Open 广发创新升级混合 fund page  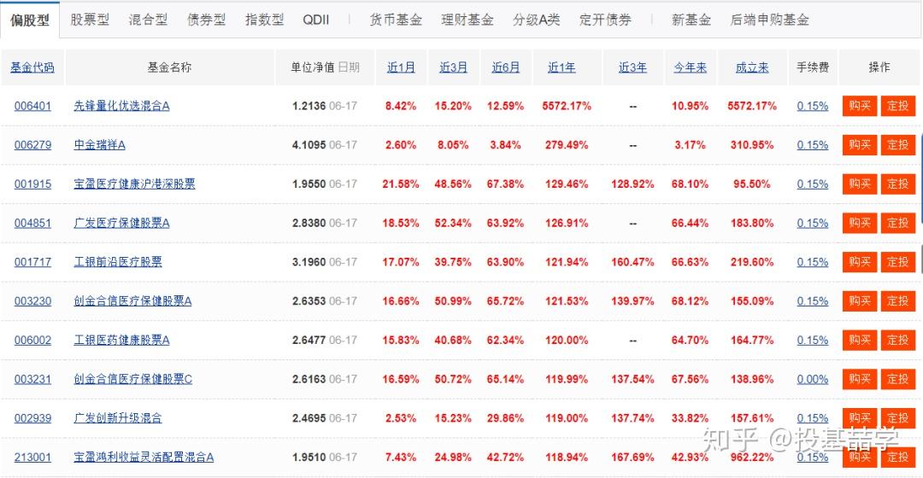tap(118, 418)
